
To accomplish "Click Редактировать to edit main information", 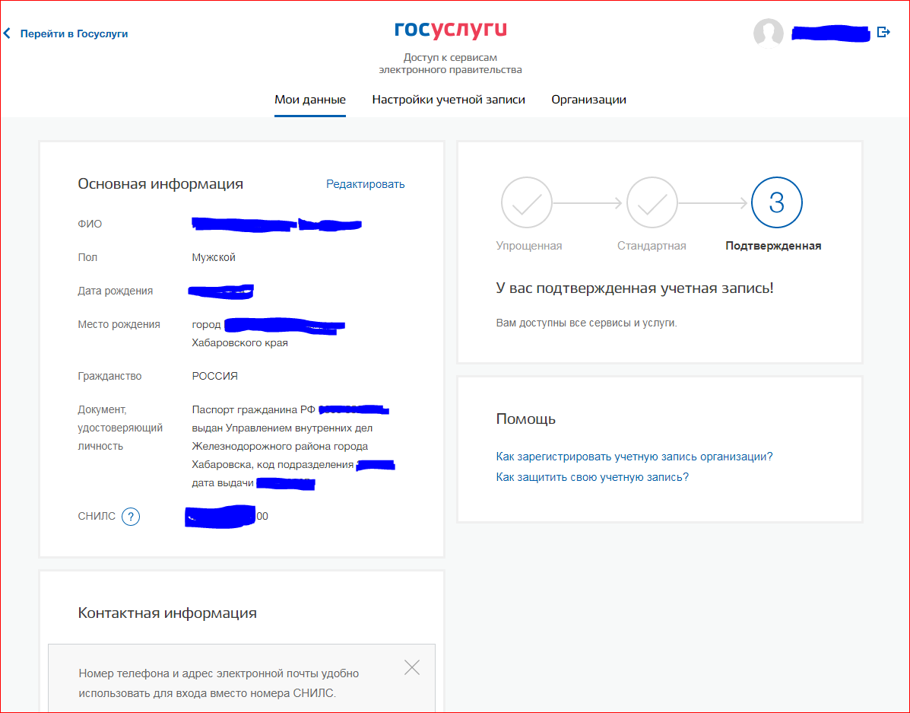I will click(x=365, y=184).
